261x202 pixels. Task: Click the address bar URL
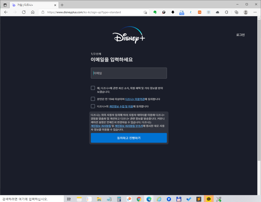click(x=84, y=12)
